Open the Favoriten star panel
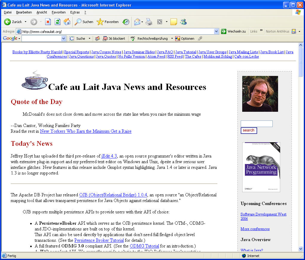305x260 pixels. tap(108, 22)
